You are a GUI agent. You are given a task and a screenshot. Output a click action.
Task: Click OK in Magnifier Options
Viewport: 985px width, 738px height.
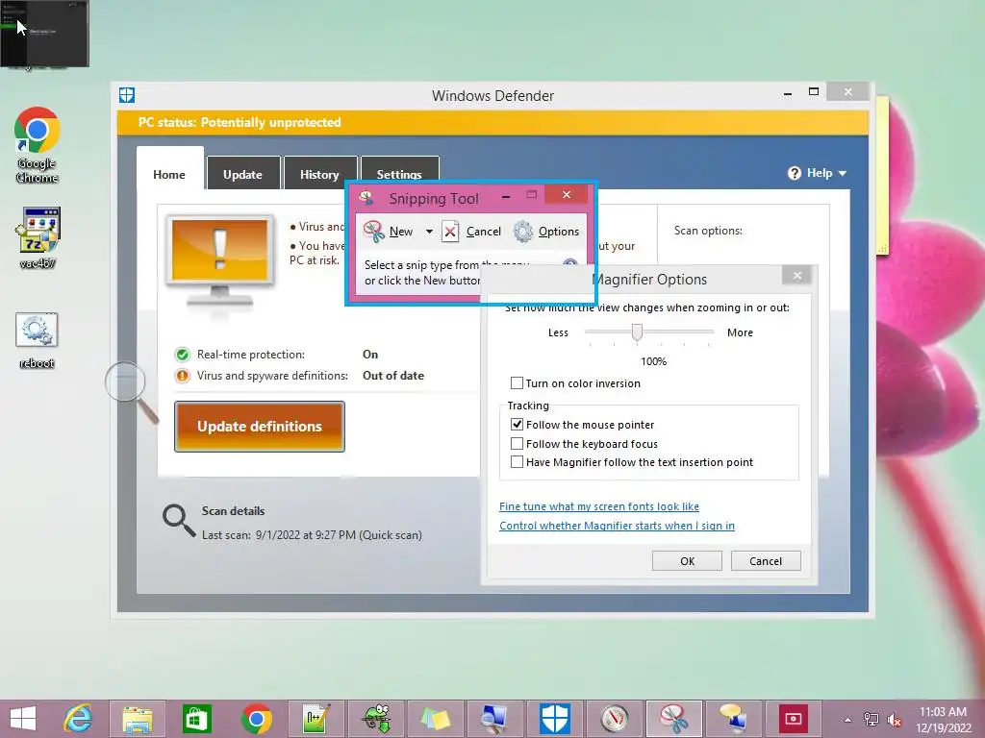(687, 561)
